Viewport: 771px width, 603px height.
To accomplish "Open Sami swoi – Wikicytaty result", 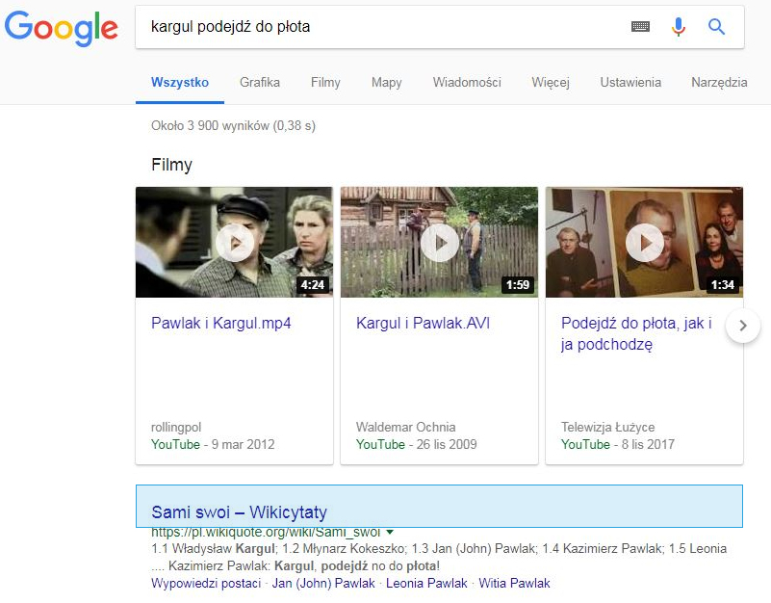I will pyautogui.click(x=239, y=511).
